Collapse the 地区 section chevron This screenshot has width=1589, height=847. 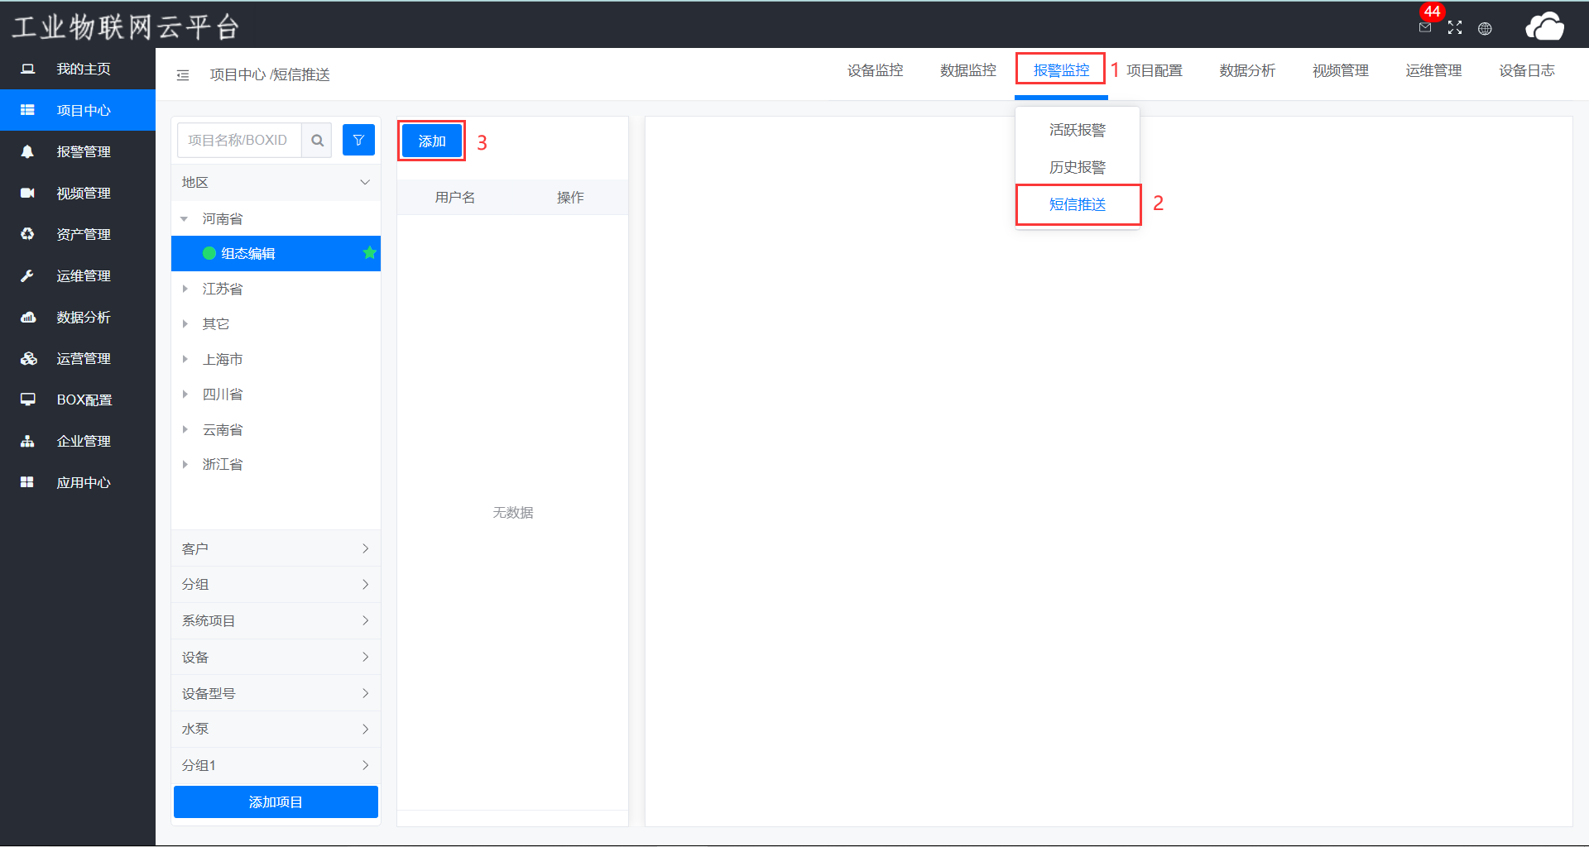[x=365, y=183]
